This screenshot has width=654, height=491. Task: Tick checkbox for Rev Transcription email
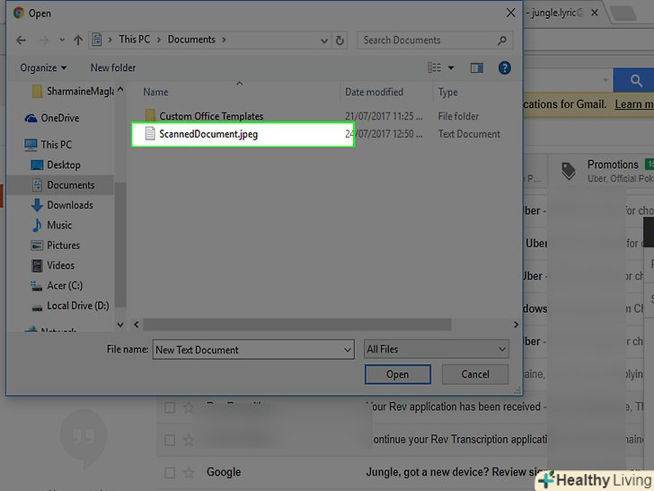point(170,440)
